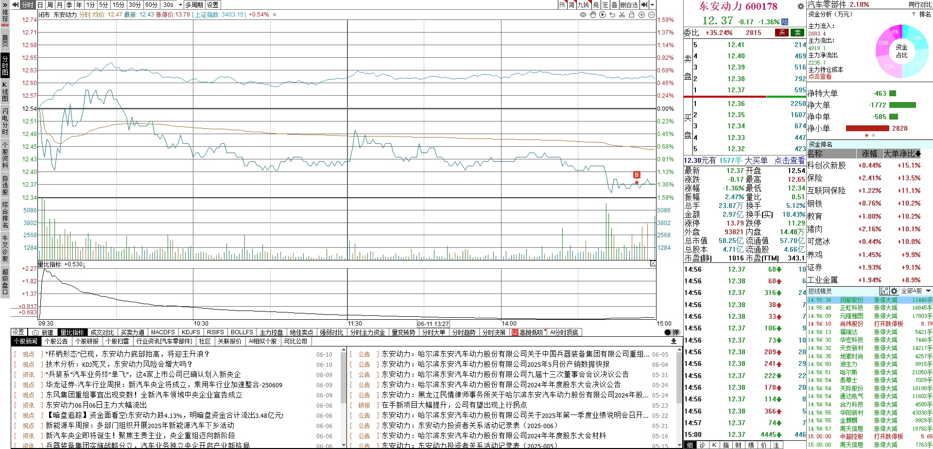Open the top toolbar overflow dropdown arrow
The height and width of the screenshot is (449, 933).
pos(652,5)
